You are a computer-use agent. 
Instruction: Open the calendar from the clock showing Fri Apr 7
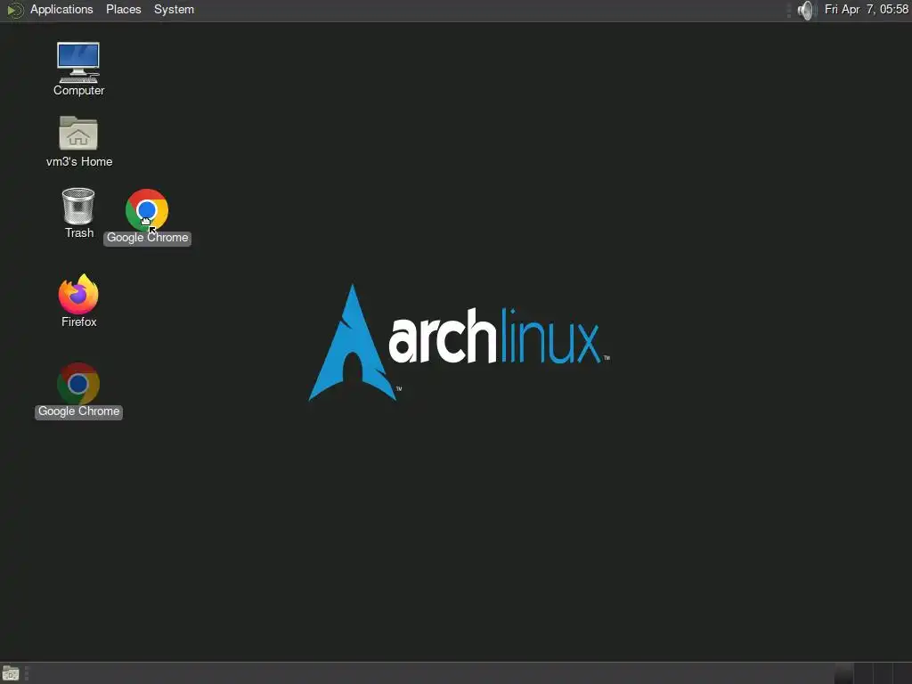coord(866,9)
